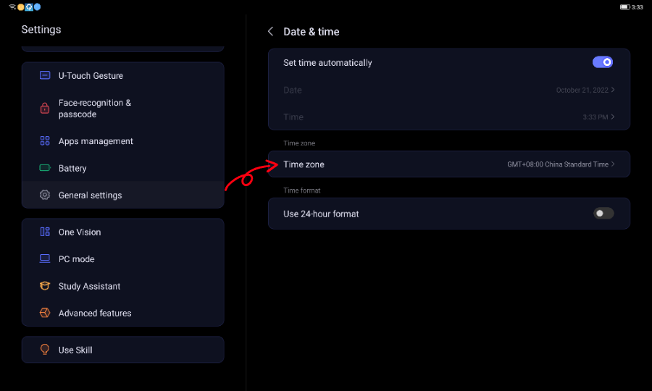Select GMT+08:00 China Standard Time value
Screen dimensions: 652x391
[x=557, y=164]
